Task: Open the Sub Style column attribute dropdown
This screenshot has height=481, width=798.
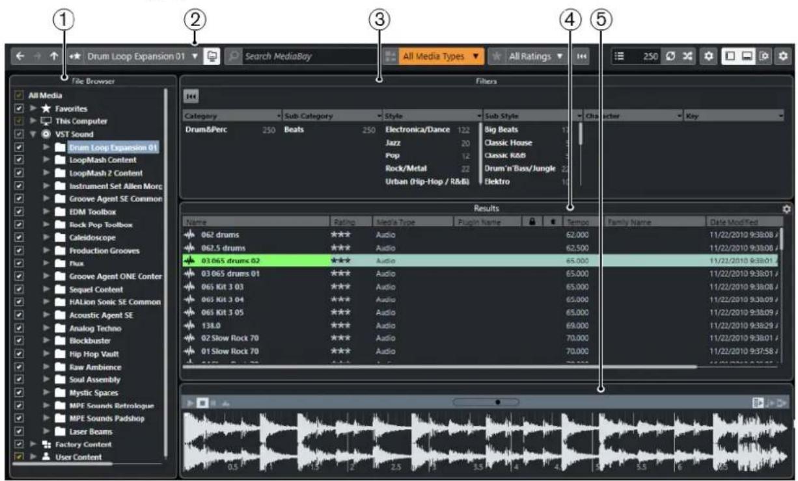Action: (x=579, y=116)
